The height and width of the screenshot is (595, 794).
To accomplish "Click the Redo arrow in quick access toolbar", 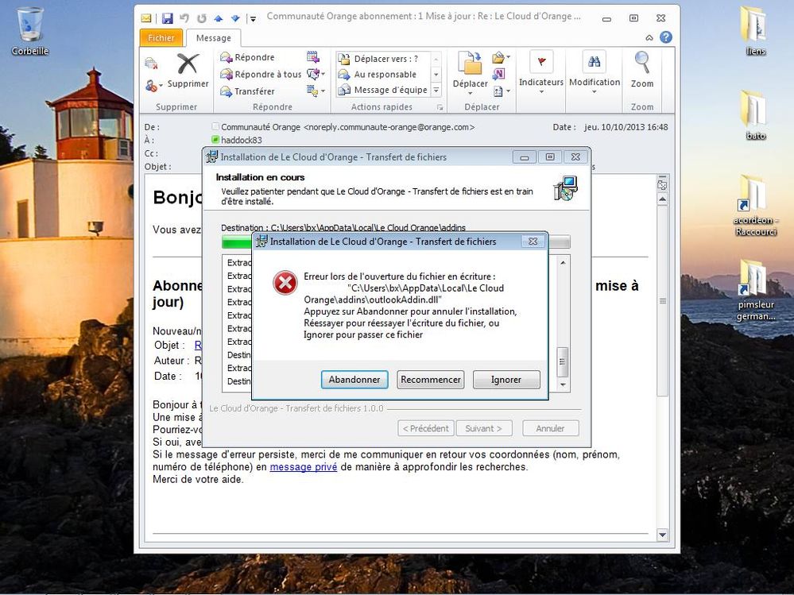I will pyautogui.click(x=202, y=18).
